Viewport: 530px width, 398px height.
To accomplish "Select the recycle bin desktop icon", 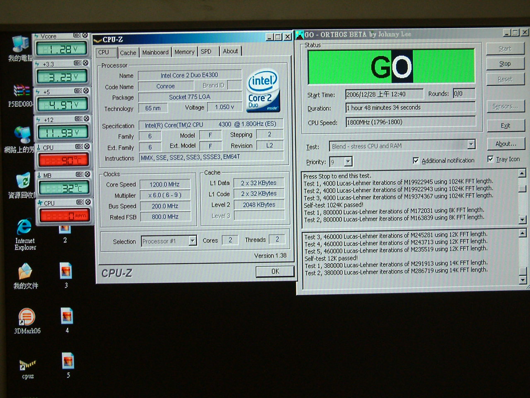I will (23, 186).
